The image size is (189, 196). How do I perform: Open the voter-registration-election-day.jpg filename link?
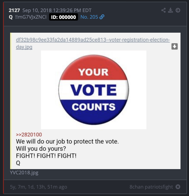coord(93,43)
